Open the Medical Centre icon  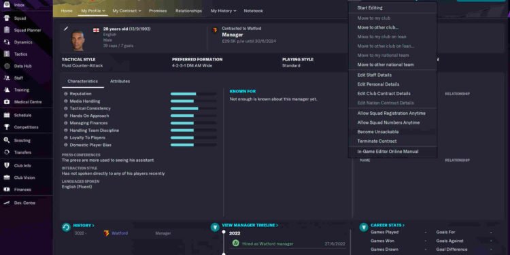pyautogui.click(x=7, y=102)
